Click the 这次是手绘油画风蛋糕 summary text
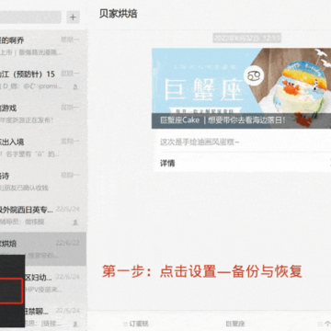Screen dimensions: 331x331 point(200,143)
